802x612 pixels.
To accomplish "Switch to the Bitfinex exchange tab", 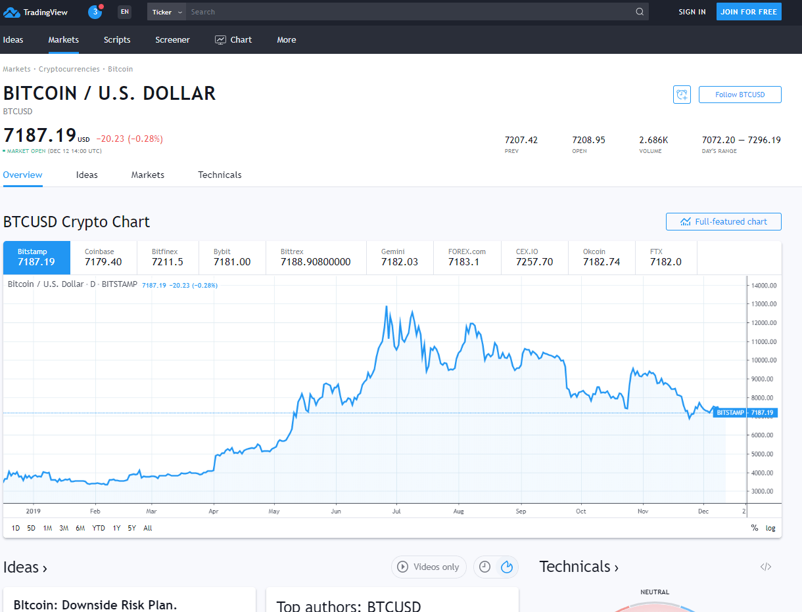I will (x=168, y=257).
